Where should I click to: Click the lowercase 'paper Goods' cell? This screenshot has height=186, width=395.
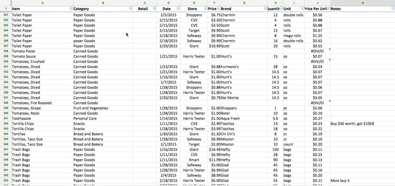[x=103, y=41]
